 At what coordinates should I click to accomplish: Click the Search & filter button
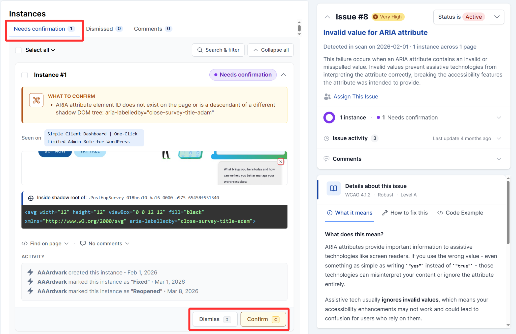(x=218, y=50)
